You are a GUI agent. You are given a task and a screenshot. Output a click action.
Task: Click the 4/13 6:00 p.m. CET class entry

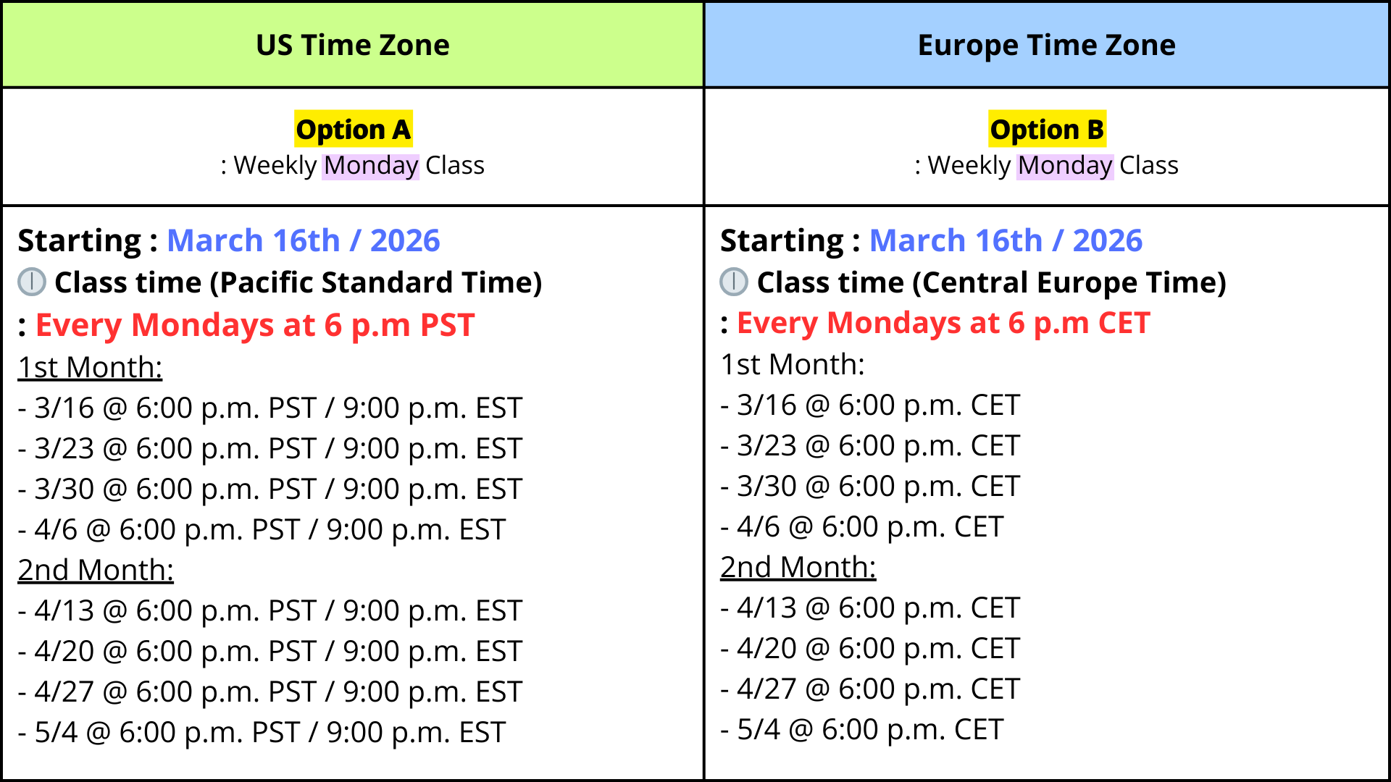871,607
